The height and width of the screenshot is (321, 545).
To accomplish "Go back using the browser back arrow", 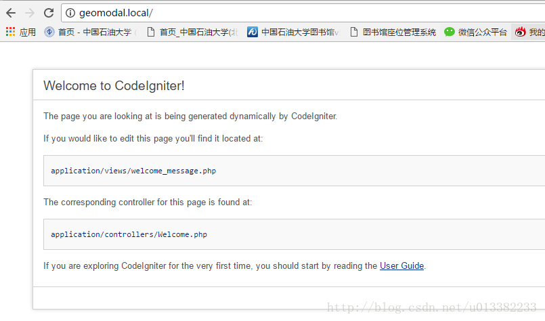I will pos(11,14).
